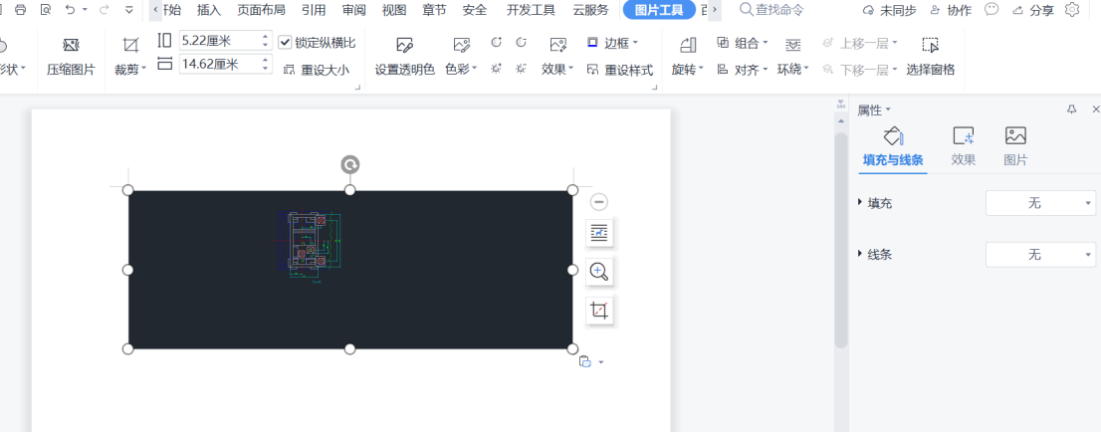Expand the 填充 fill section

tap(860, 202)
